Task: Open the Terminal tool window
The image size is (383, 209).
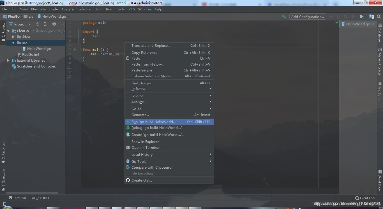Action: [x=17, y=198]
